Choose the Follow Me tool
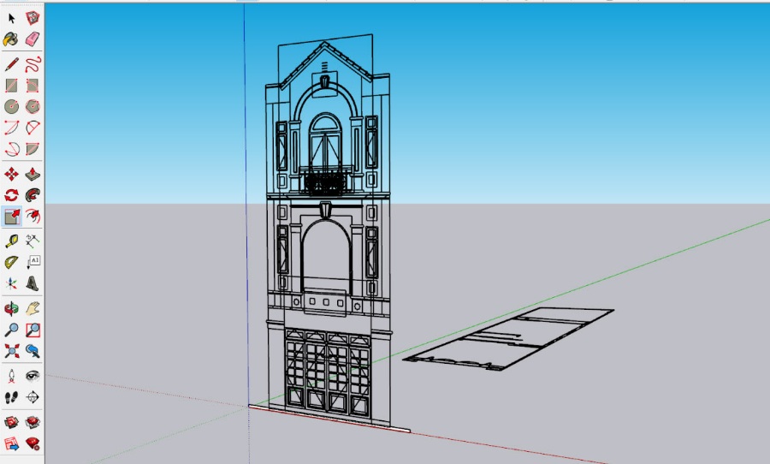 click(33, 195)
